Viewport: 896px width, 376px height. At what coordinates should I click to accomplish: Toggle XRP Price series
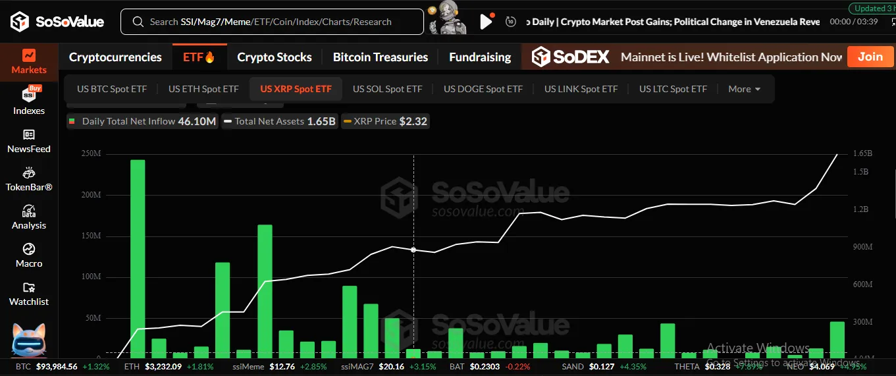click(x=385, y=121)
